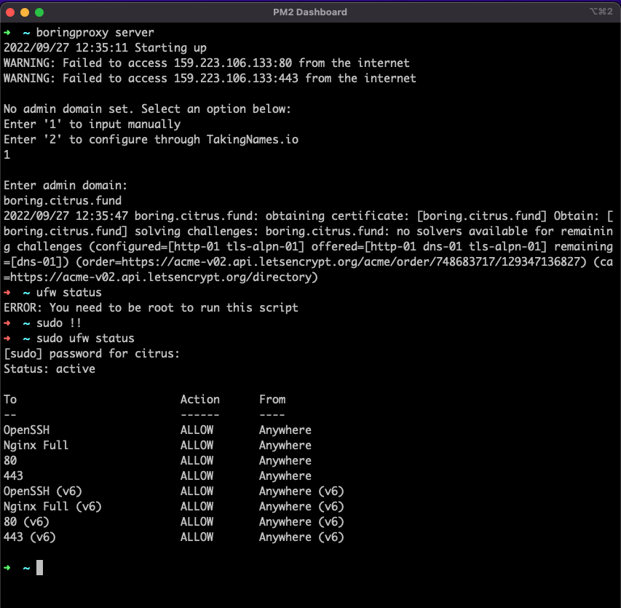The width and height of the screenshot is (621, 608).
Task: Click 'Anywhere (v6)' in the 80 (v6) row
Action: tap(301, 522)
